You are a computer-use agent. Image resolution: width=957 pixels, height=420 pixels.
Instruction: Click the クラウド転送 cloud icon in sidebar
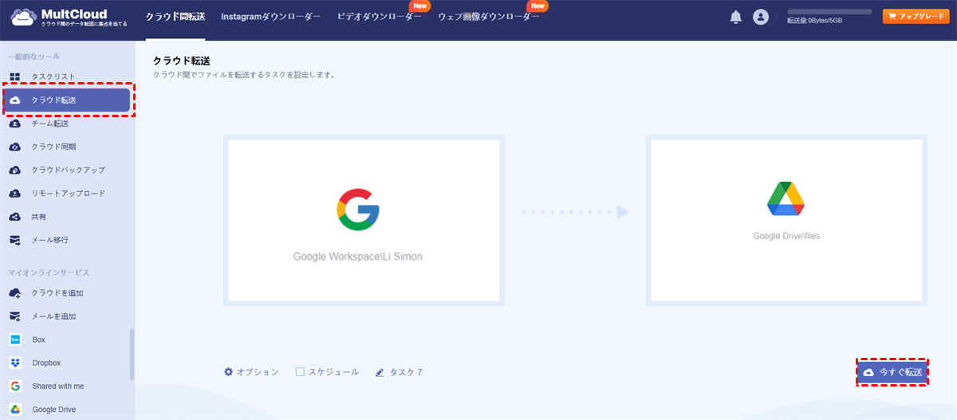(x=15, y=100)
